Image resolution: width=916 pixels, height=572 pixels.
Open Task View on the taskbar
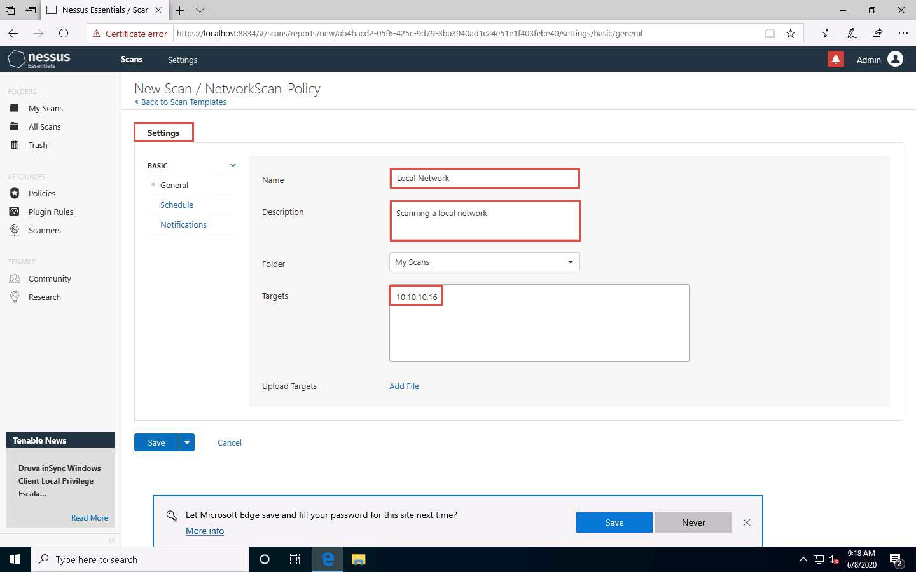pos(295,559)
